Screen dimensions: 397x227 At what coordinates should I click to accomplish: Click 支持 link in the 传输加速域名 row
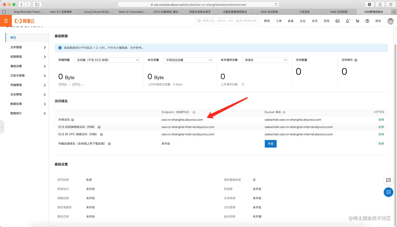coord(381,144)
